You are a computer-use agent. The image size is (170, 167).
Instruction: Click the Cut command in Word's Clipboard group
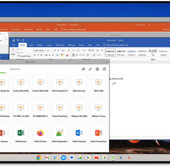click(19, 49)
